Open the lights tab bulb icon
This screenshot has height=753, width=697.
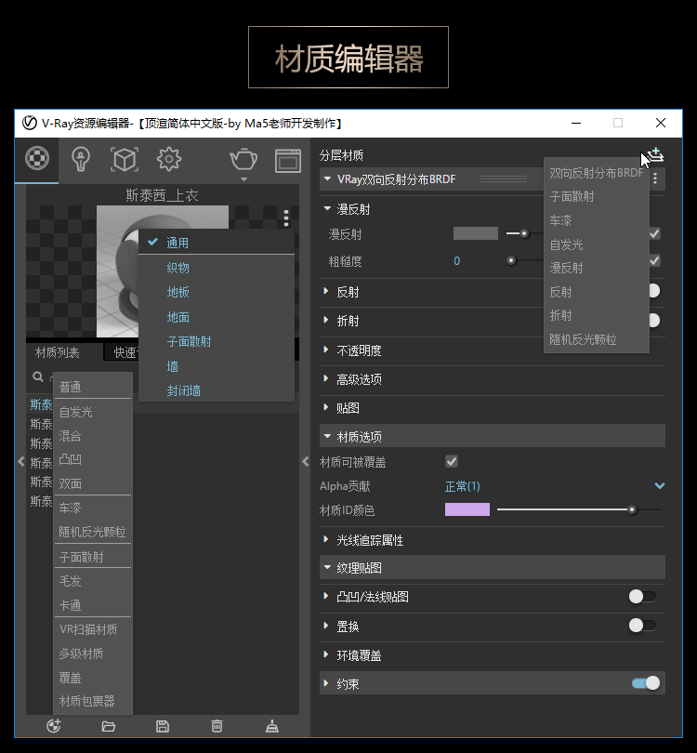[80, 159]
